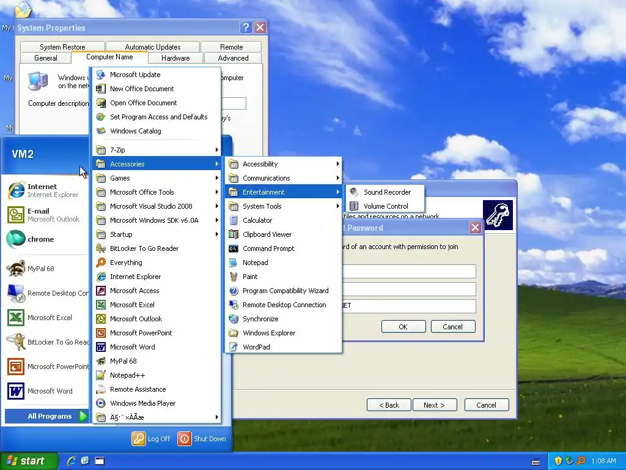Click the security shield tray icon
Screen dimensions: 626x470
[558, 461]
